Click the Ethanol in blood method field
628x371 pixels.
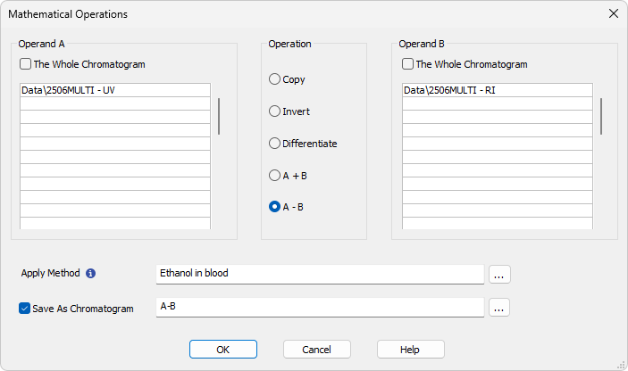point(320,275)
